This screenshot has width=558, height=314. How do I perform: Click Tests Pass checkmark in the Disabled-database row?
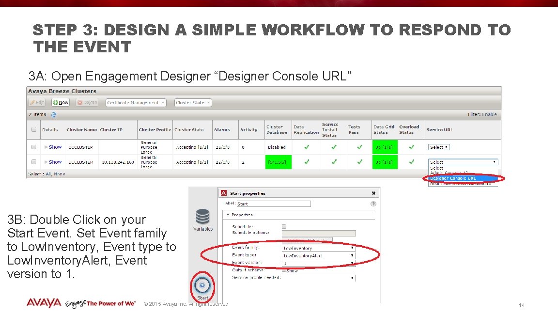click(x=359, y=147)
